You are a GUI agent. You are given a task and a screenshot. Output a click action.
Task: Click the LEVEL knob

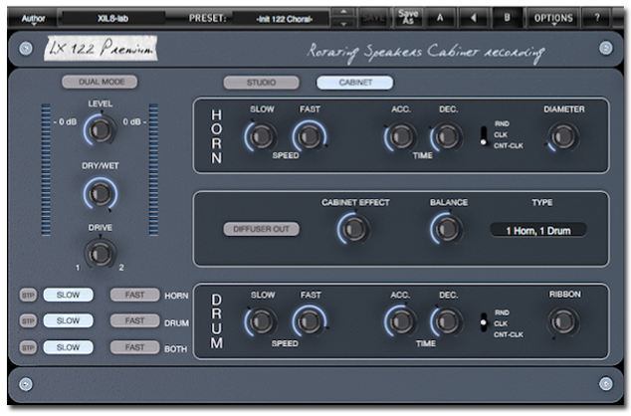click(x=100, y=129)
